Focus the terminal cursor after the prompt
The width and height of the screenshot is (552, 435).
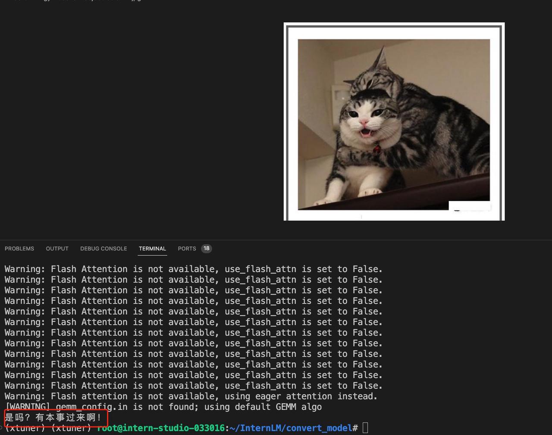[x=365, y=428]
